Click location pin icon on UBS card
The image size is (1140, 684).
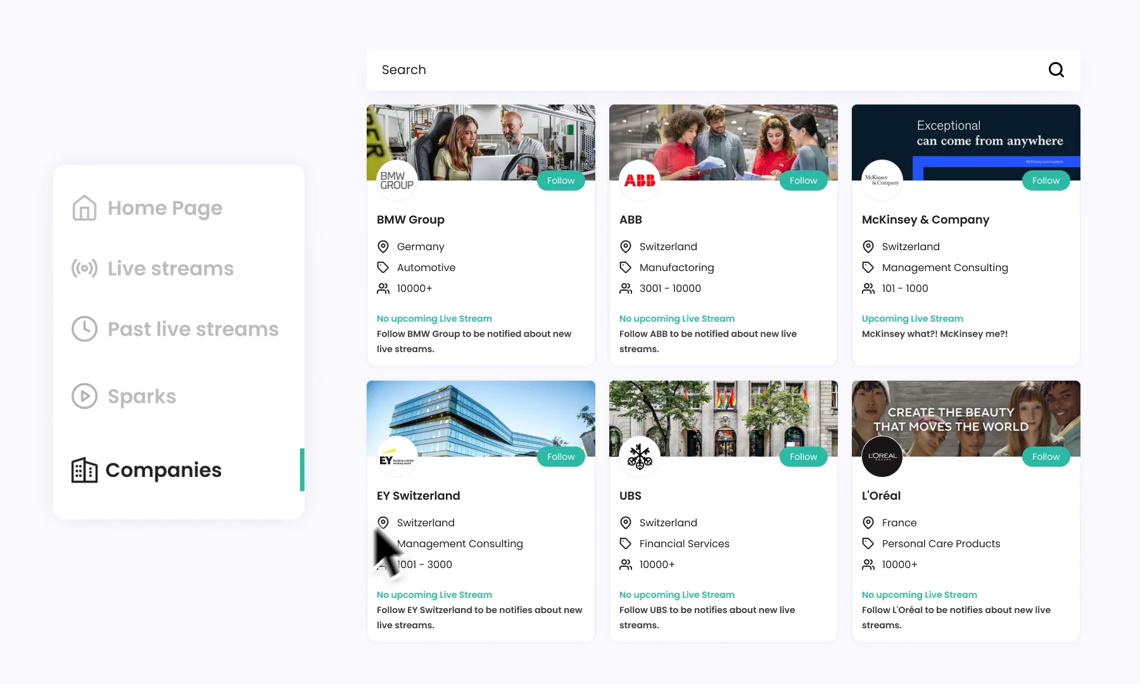pyautogui.click(x=626, y=522)
